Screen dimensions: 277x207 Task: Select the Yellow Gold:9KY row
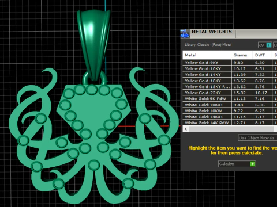230,63
